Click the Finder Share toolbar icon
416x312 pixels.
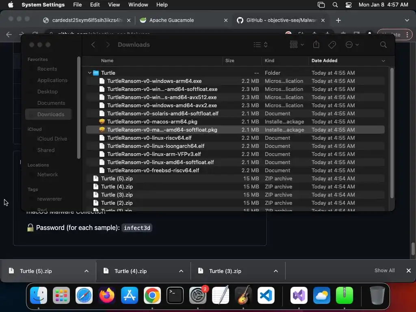tap(316, 44)
